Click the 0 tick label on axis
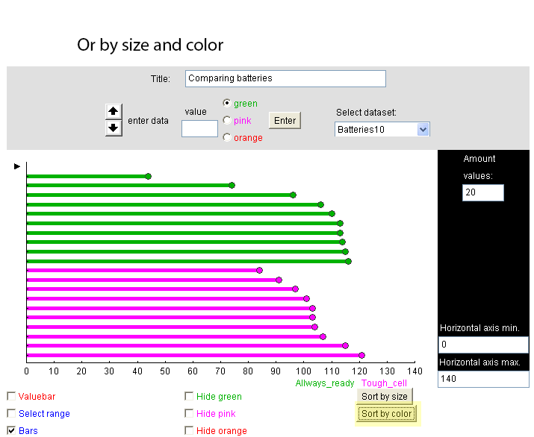 pos(27,371)
